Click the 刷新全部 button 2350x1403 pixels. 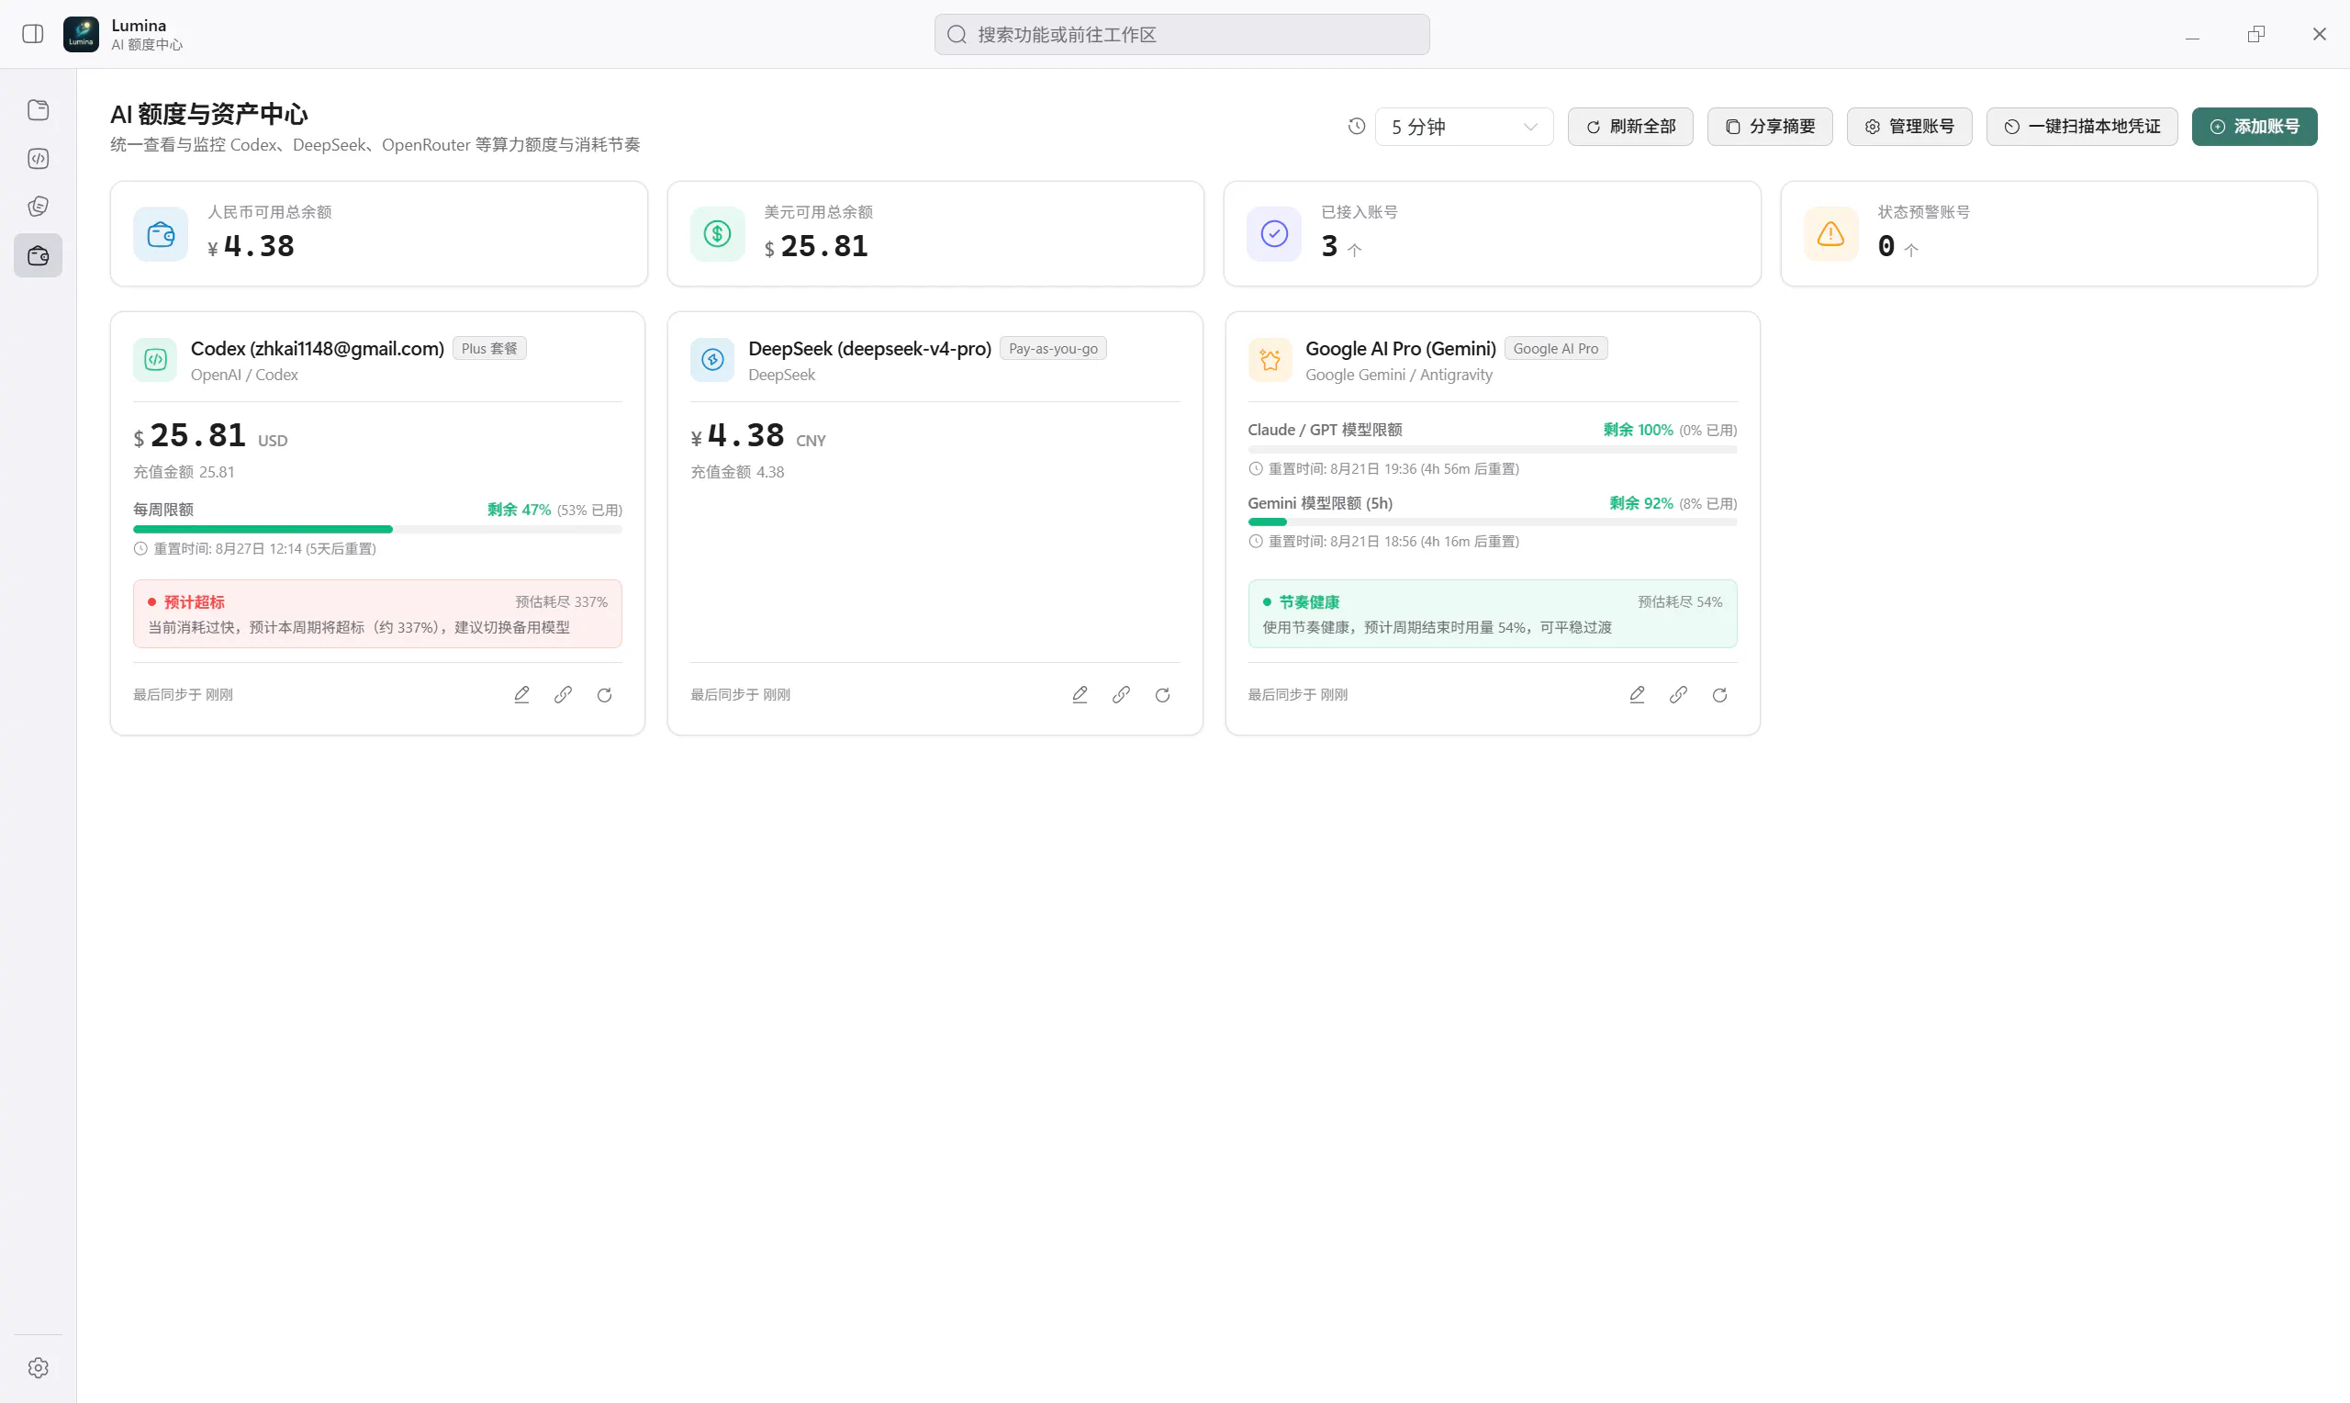(x=1630, y=127)
